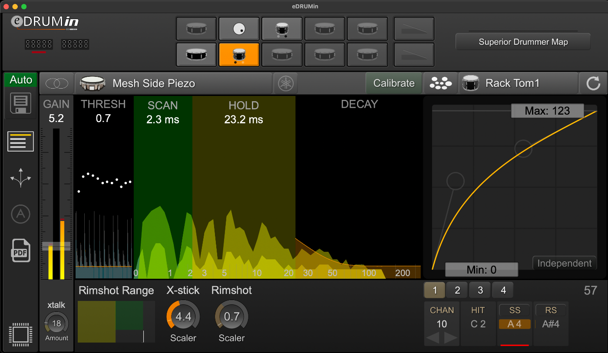Click the SCAN value 2.3 ms
Viewport: 608px width, 353px height.
[162, 119]
